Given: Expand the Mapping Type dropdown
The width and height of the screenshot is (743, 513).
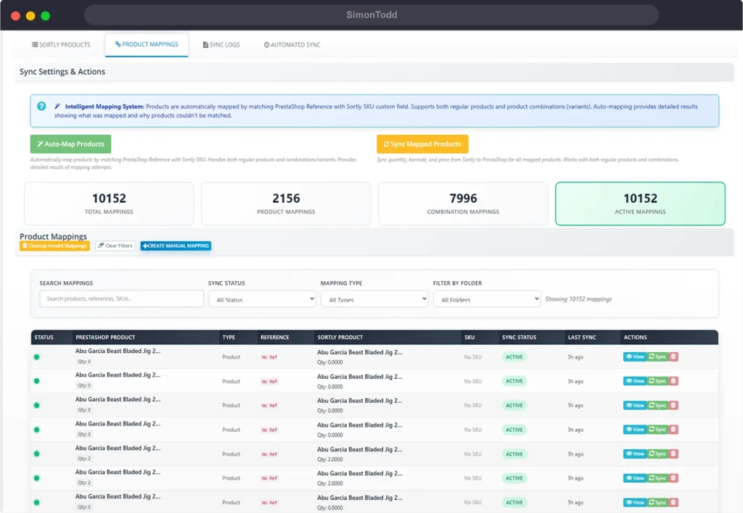Looking at the screenshot, I should pos(374,299).
